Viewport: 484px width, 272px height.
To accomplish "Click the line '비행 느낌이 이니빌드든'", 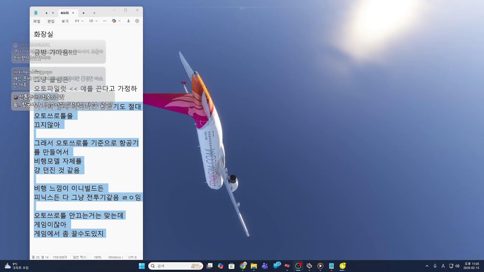I will click(x=69, y=188).
